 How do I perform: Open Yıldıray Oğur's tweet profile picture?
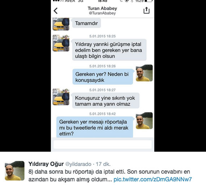(14, 171)
